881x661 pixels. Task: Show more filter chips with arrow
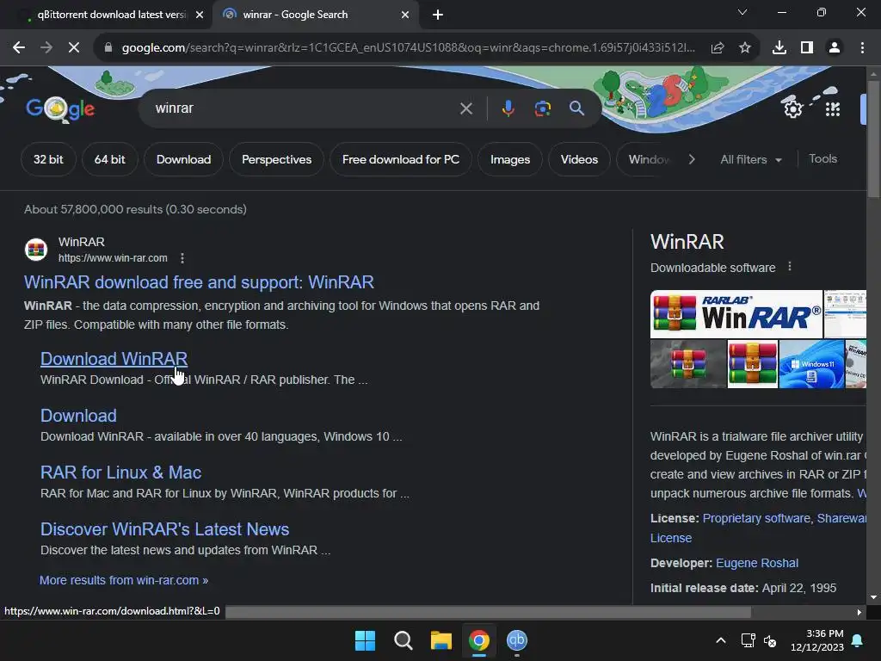[x=692, y=159]
